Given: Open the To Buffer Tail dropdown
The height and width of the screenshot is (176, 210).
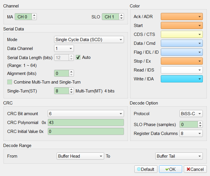Looking at the screenshot, I should (179, 156).
